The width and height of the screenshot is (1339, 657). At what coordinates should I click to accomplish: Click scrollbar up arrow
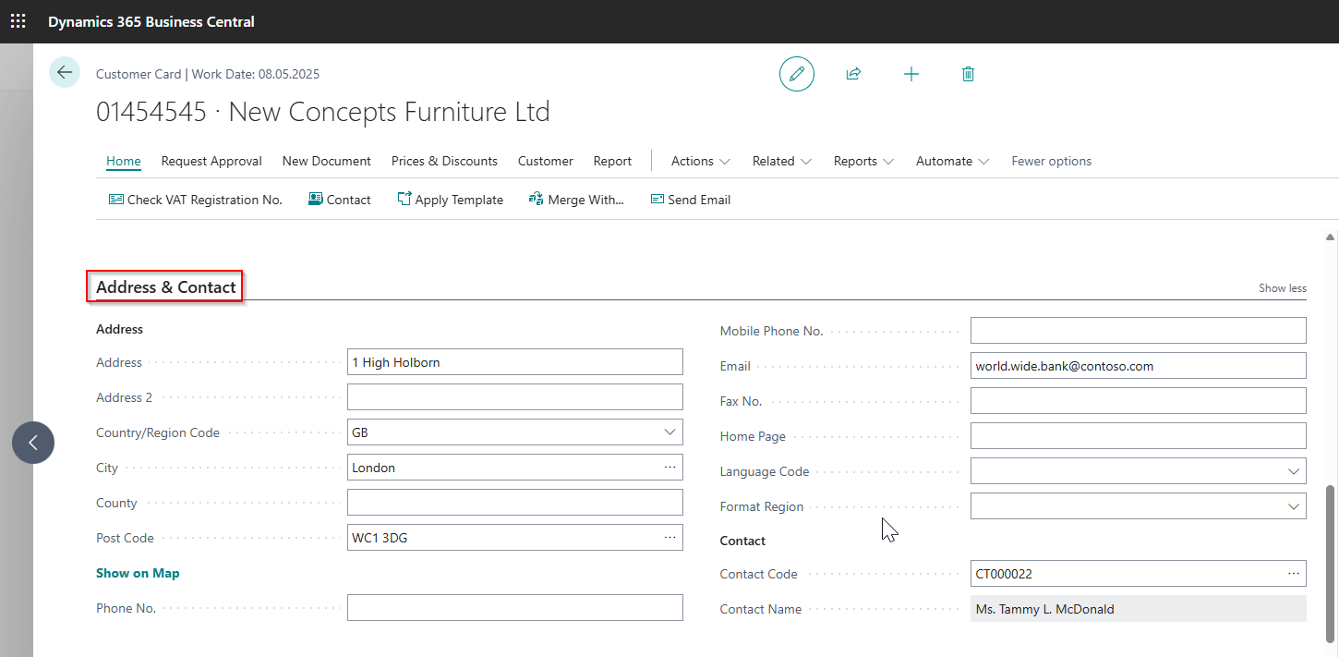[1330, 237]
